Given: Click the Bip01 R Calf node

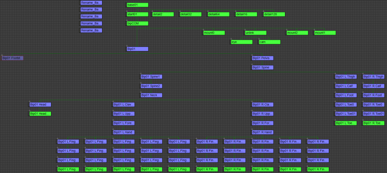Looking at the screenshot, I should coord(373,86).
